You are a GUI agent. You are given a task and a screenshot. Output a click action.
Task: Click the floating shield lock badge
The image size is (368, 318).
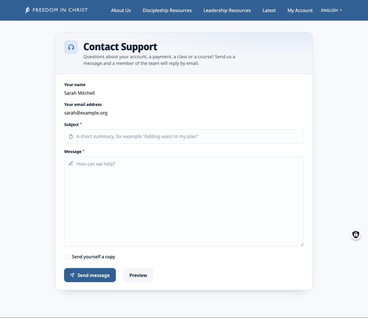coord(356,234)
